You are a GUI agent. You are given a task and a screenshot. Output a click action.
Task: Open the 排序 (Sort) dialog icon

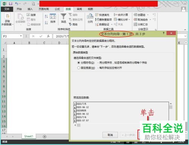pos(53,17)
